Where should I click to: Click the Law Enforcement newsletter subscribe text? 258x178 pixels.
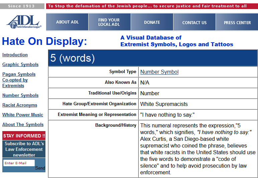[24, 149]
